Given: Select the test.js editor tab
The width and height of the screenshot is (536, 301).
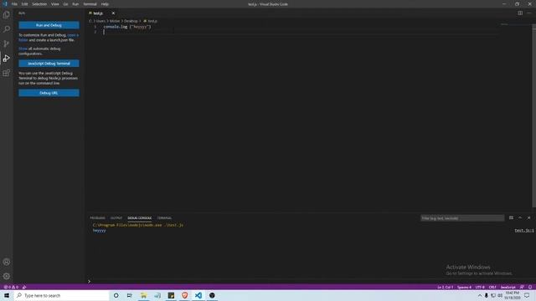Looking at the screenshot, I should (x=98, y=13).
